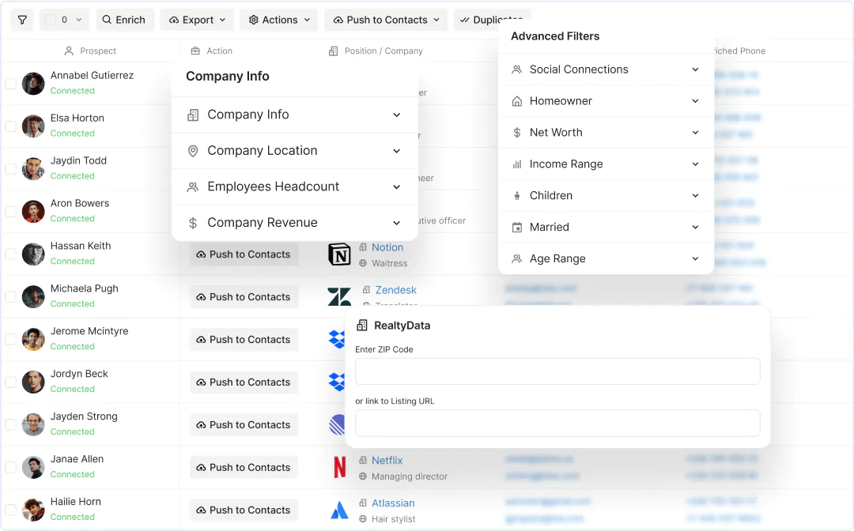Click the Zendesk logo icon

339,297
